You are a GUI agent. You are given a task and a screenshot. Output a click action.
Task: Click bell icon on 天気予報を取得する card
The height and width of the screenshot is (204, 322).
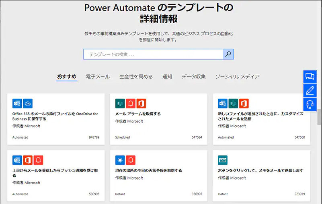131,160
